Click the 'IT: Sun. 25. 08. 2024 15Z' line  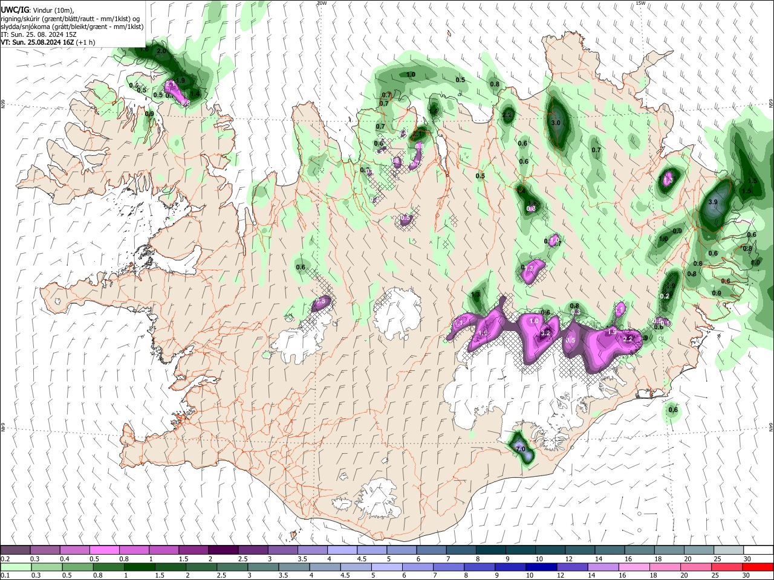38,34
